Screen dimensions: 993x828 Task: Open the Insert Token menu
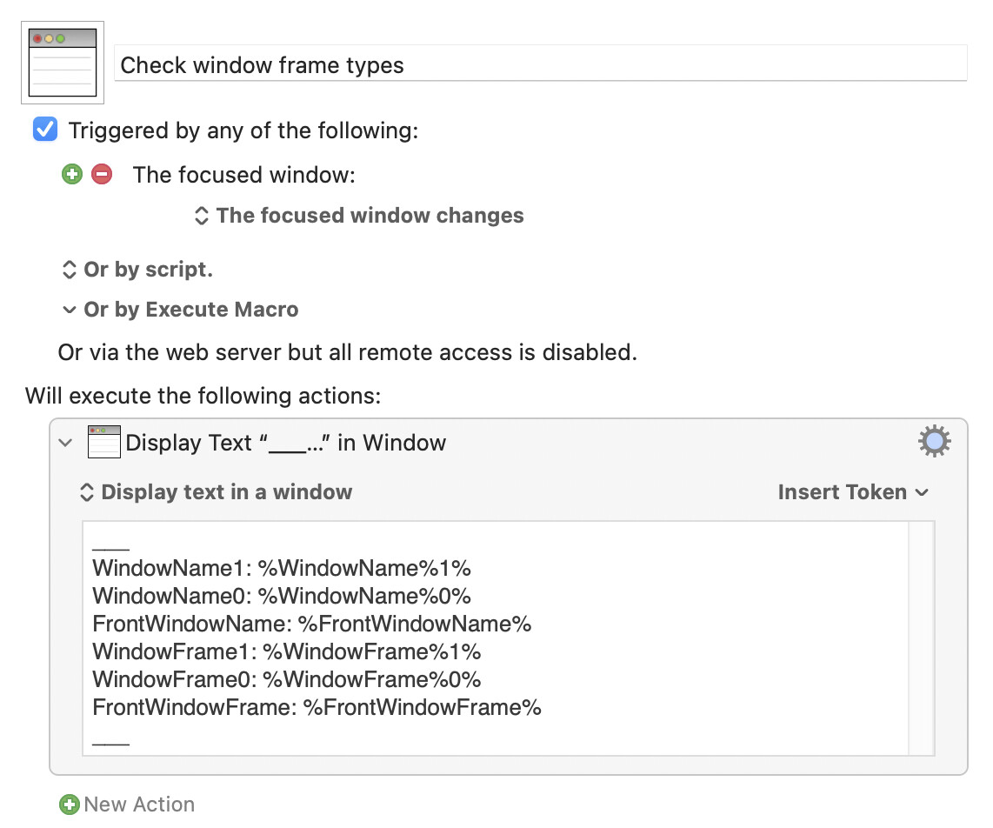853,492
